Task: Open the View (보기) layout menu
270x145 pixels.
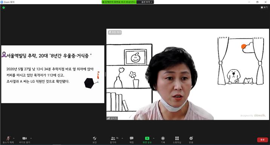Action: (x=264, y=7)
